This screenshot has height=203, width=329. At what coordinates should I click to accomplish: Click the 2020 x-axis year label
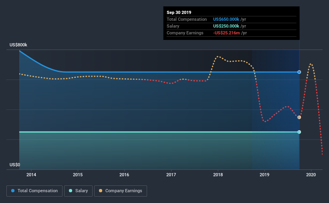pyautogui.click(x=311, y=175)
